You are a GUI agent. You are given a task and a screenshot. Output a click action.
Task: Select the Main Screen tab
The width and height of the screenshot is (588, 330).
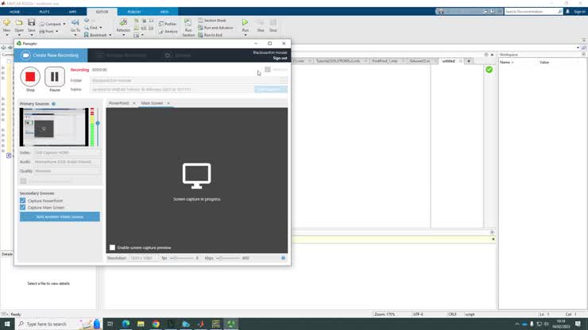pyautogui.click(x=152, y=103)
